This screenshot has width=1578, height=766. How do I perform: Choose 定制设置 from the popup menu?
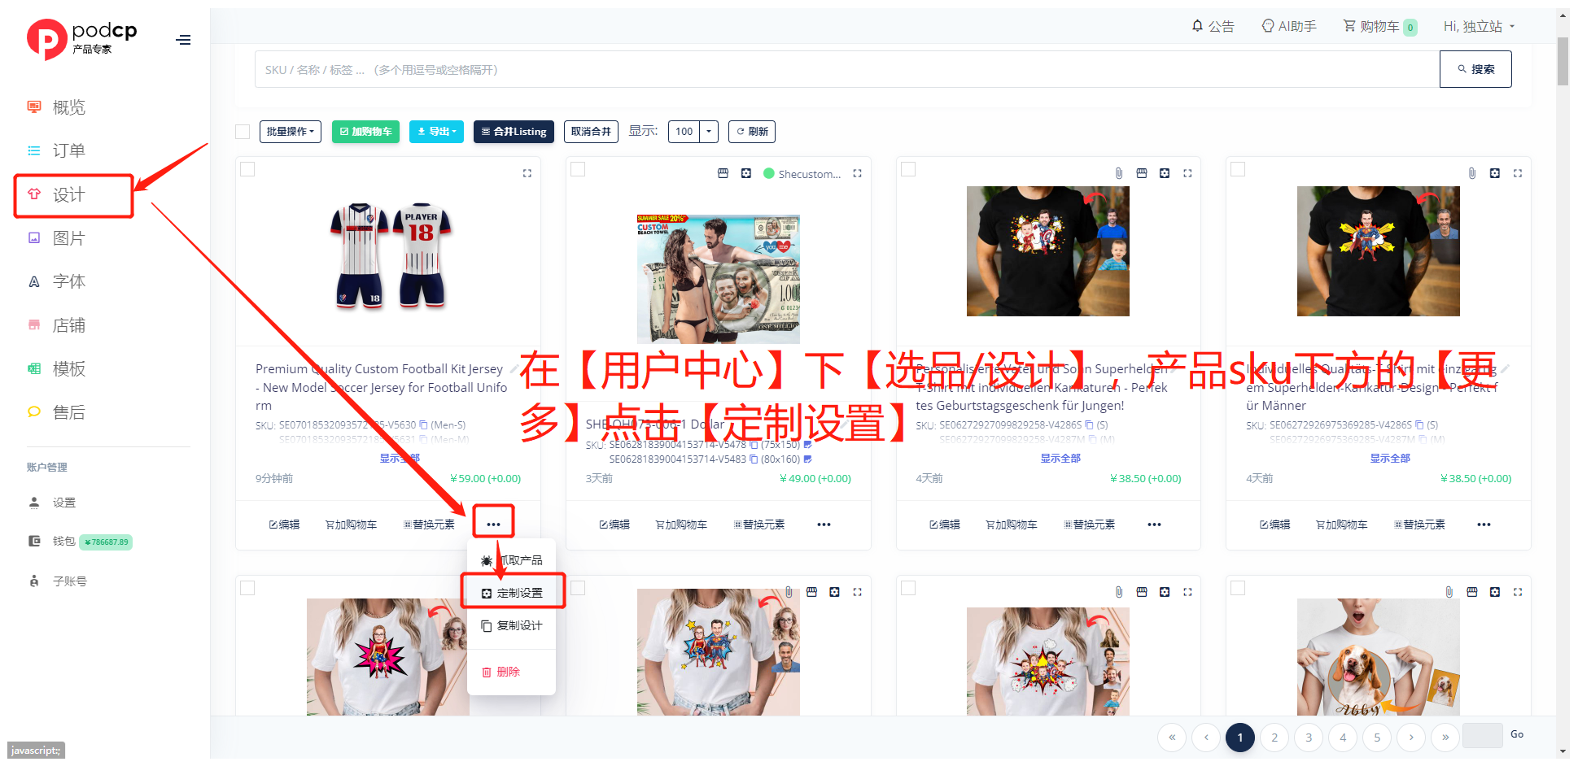(x=512, y=593)
